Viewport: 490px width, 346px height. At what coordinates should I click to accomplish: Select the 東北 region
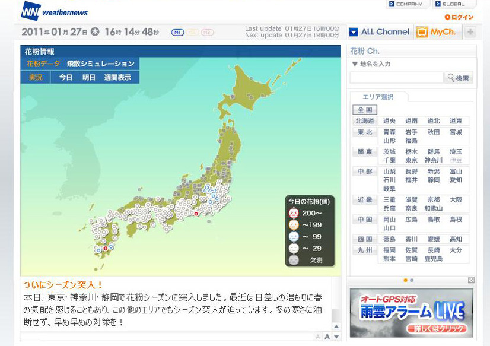[x=365, y=132]
